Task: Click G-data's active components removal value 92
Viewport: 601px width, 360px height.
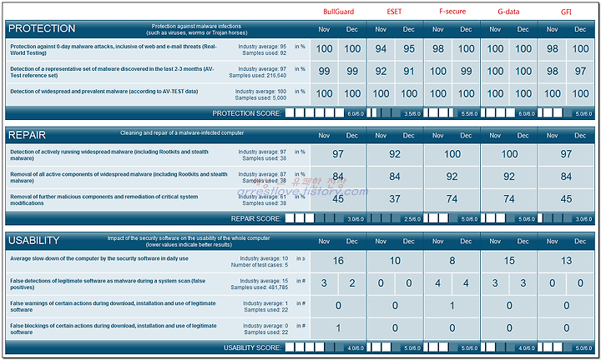Action: [x=508, y=177]
